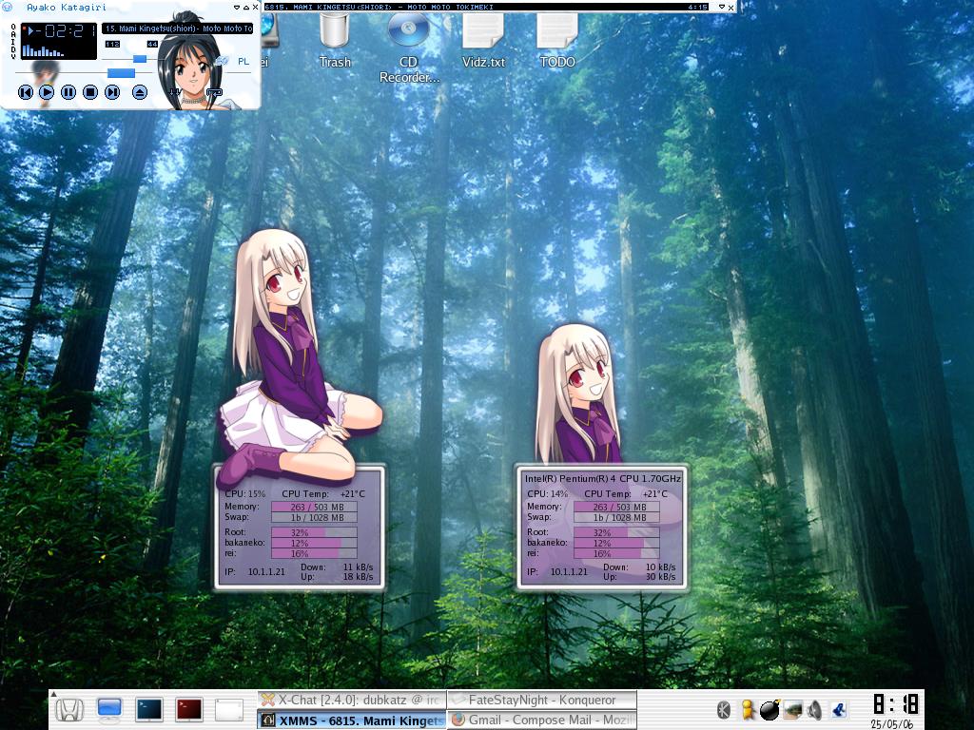Open the speaker volume tray icon
Image resolution: width=974 pixels, height=730 pixels.
(x=814, y=709)
